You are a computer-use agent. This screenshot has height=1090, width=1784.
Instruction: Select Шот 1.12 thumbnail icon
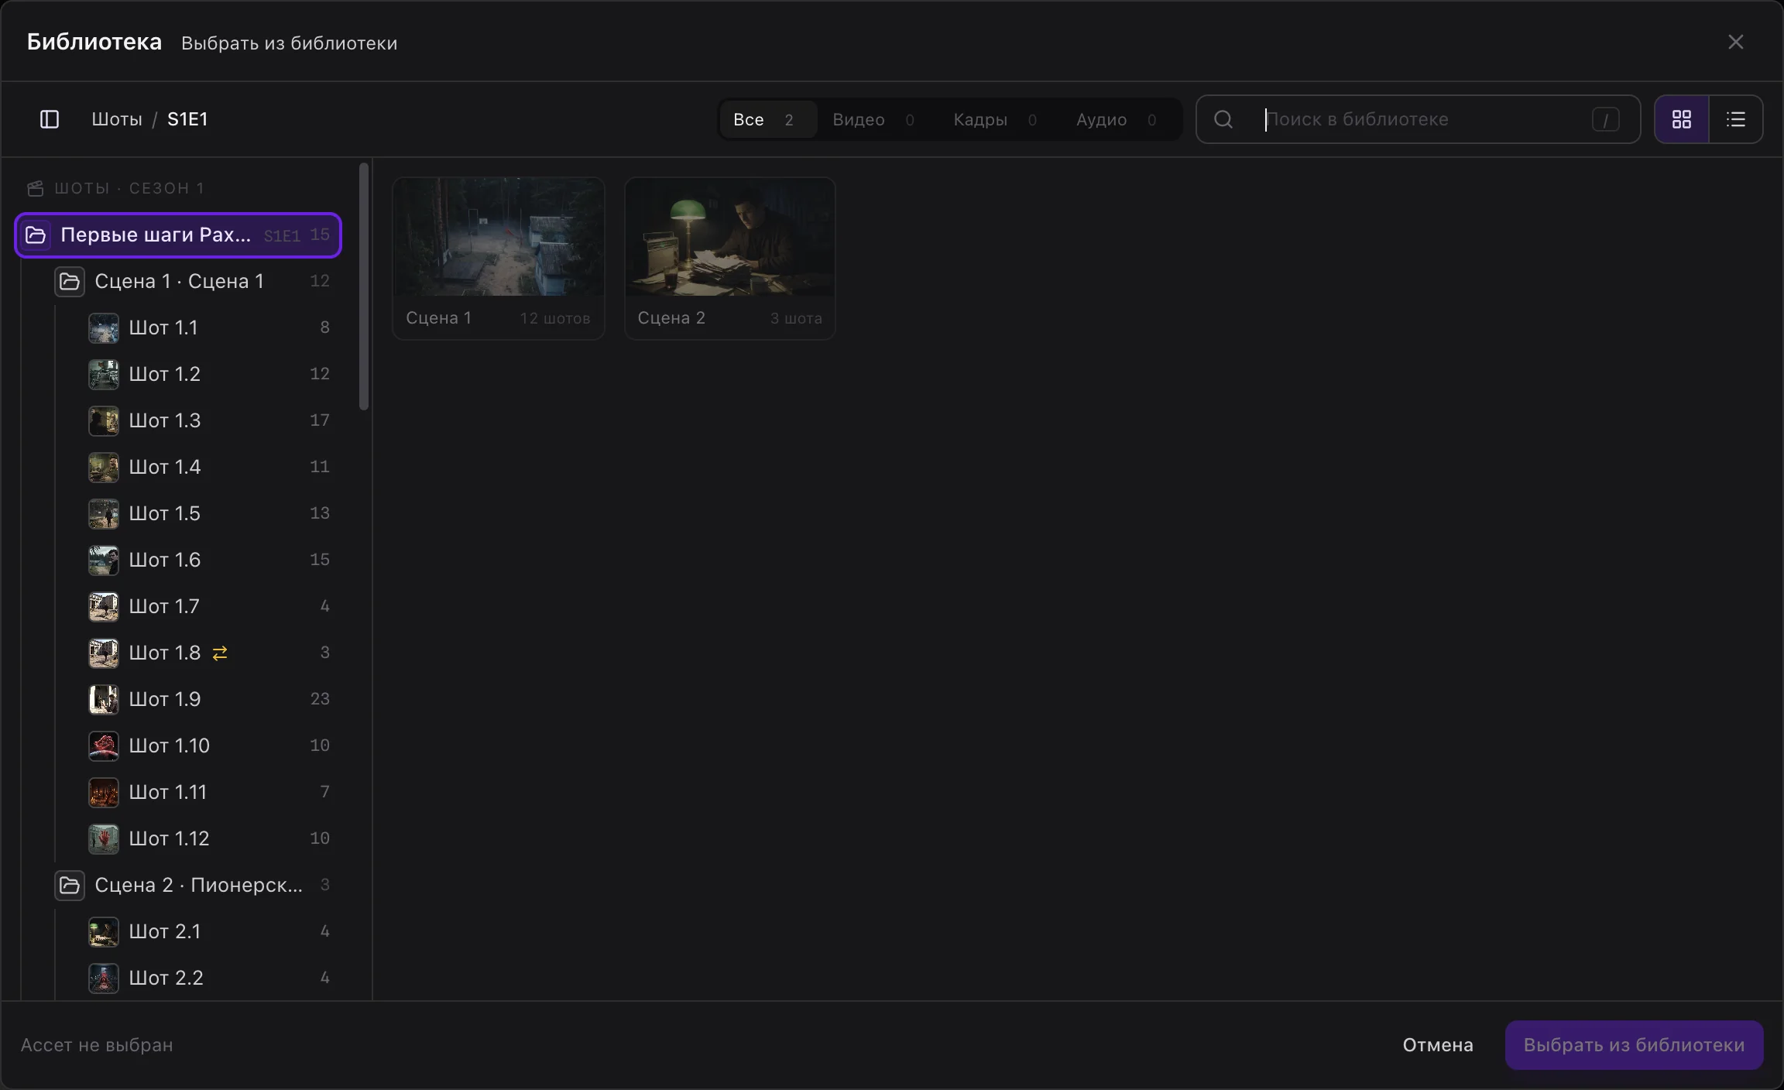(x=104, y=838)
